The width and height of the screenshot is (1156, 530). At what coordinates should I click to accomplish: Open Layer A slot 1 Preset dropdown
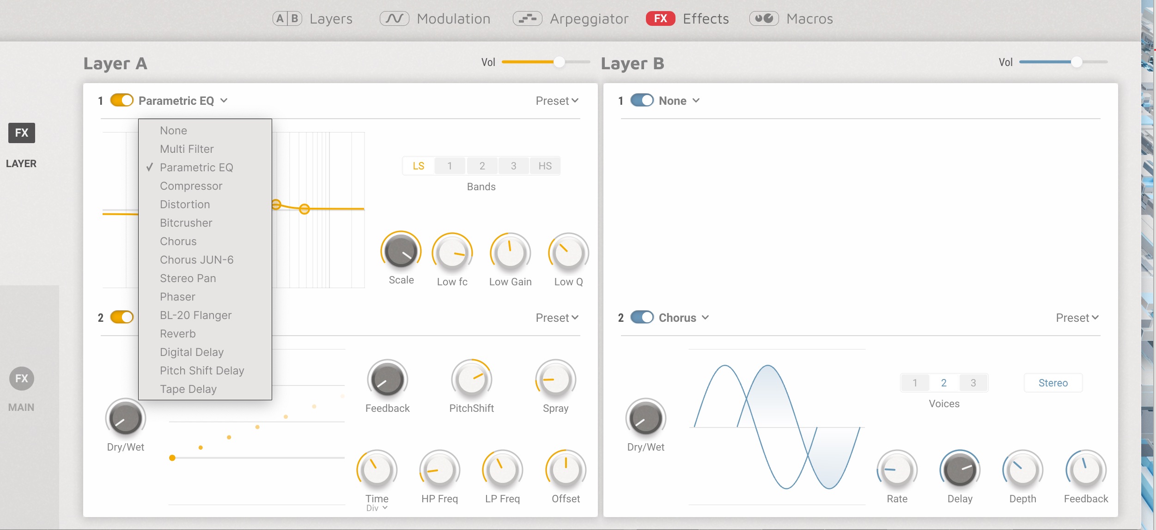(x=557, y=101)
